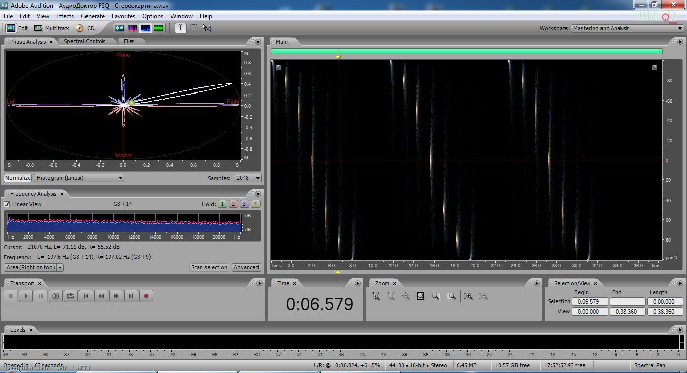The image size is (687, 373).
Task: Click the Fast Forward button
Action: click(116, 296)
